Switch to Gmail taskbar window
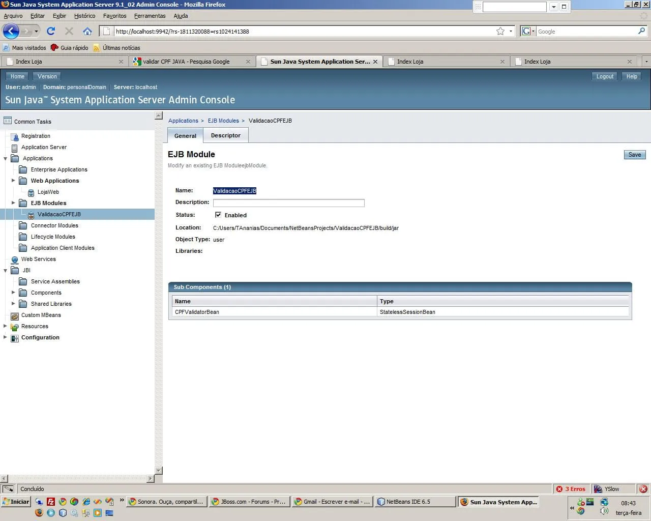 [x=333, y=502]
